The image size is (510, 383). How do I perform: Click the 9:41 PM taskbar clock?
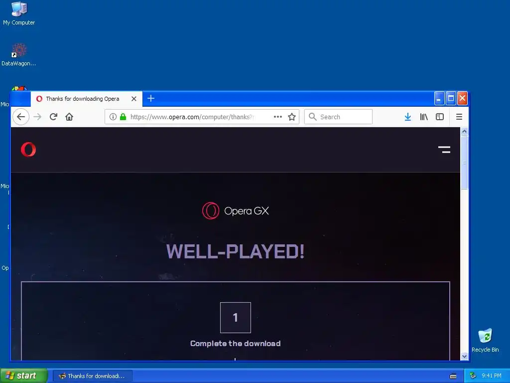[492, 376]
